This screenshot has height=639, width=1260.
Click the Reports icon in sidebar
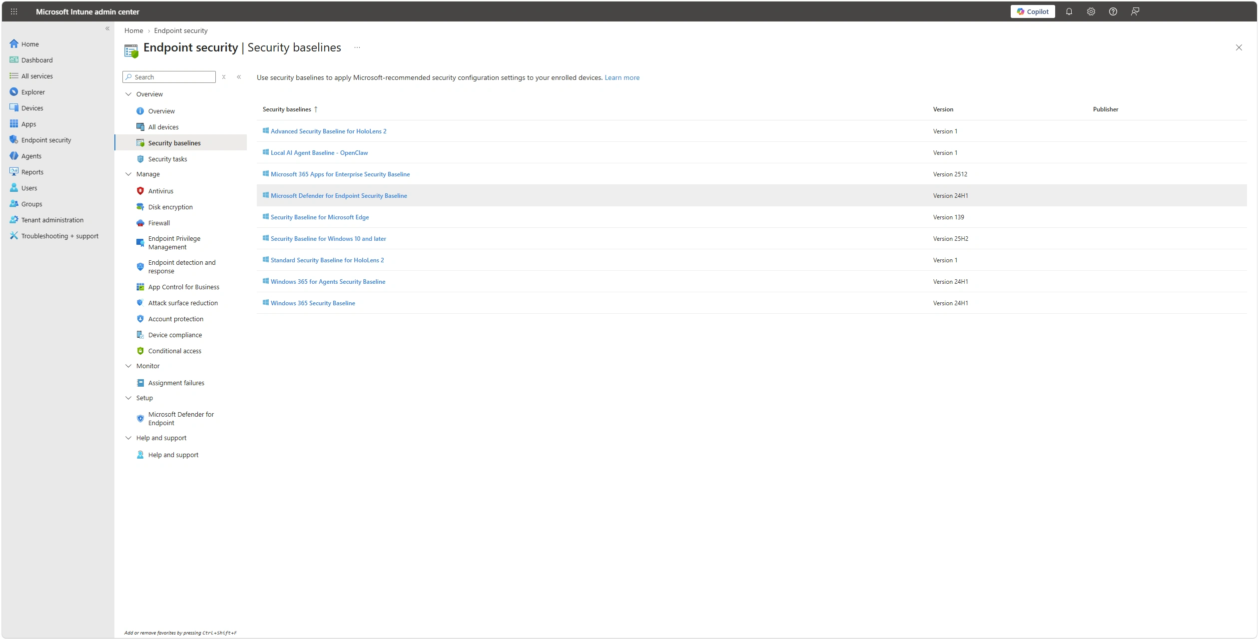[x=14, y=172]
